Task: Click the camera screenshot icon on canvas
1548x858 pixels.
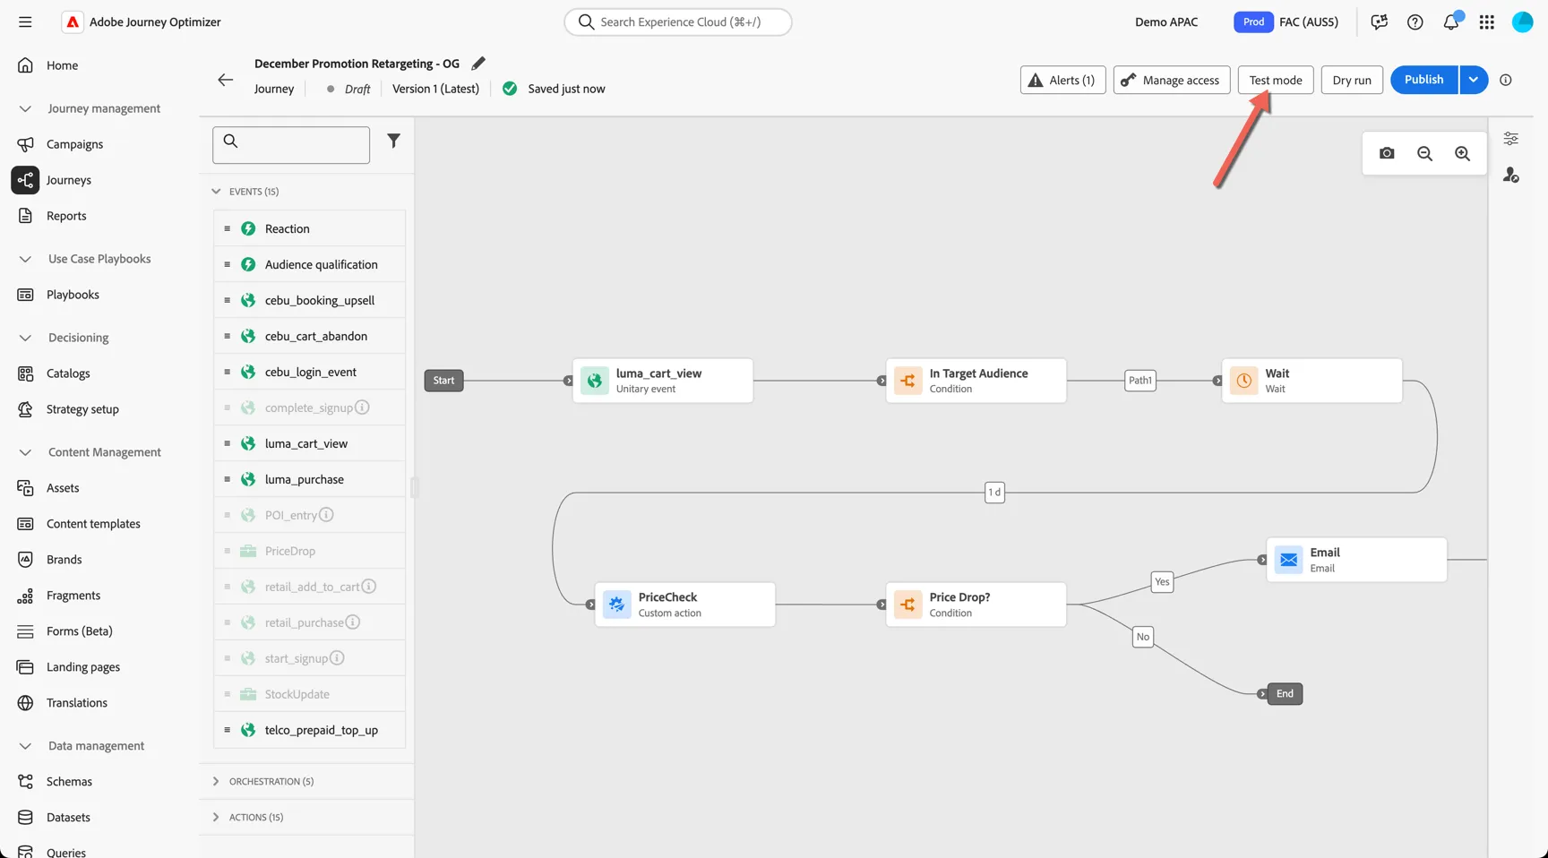Action: (x=1387, y=153)
